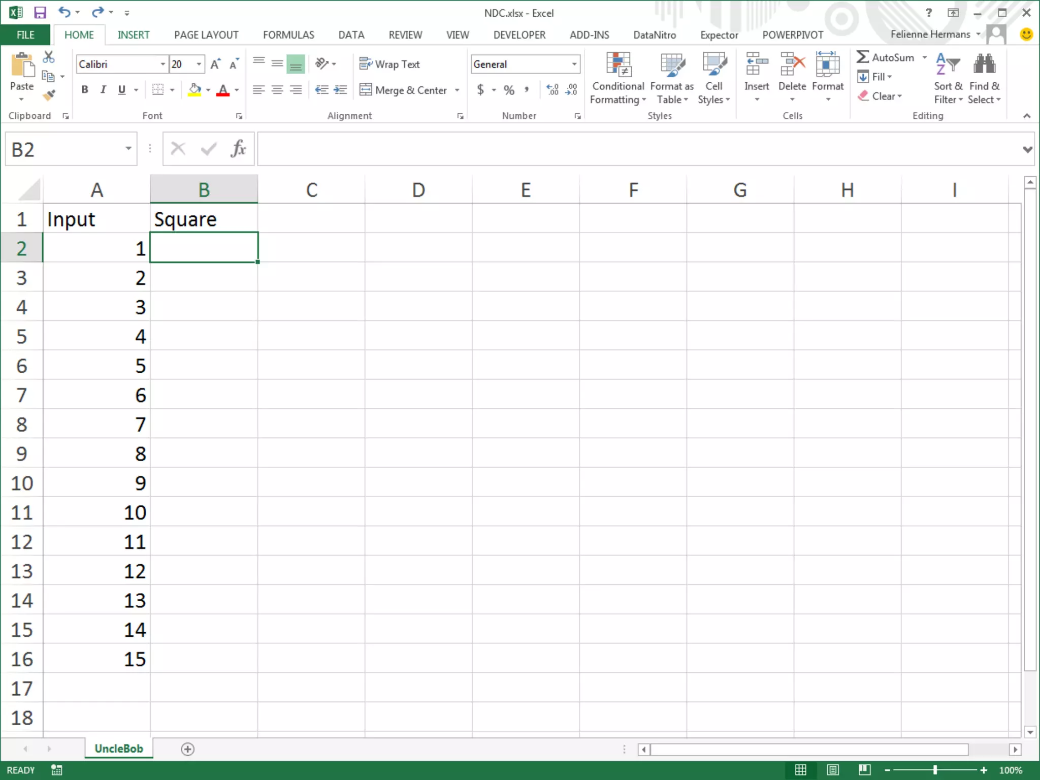Screen dimensions: 1040x780
Task: Open Conditional Formatting
Action: [x=617, y=78]
